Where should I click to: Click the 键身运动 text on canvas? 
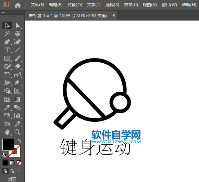tap(95, 147)
